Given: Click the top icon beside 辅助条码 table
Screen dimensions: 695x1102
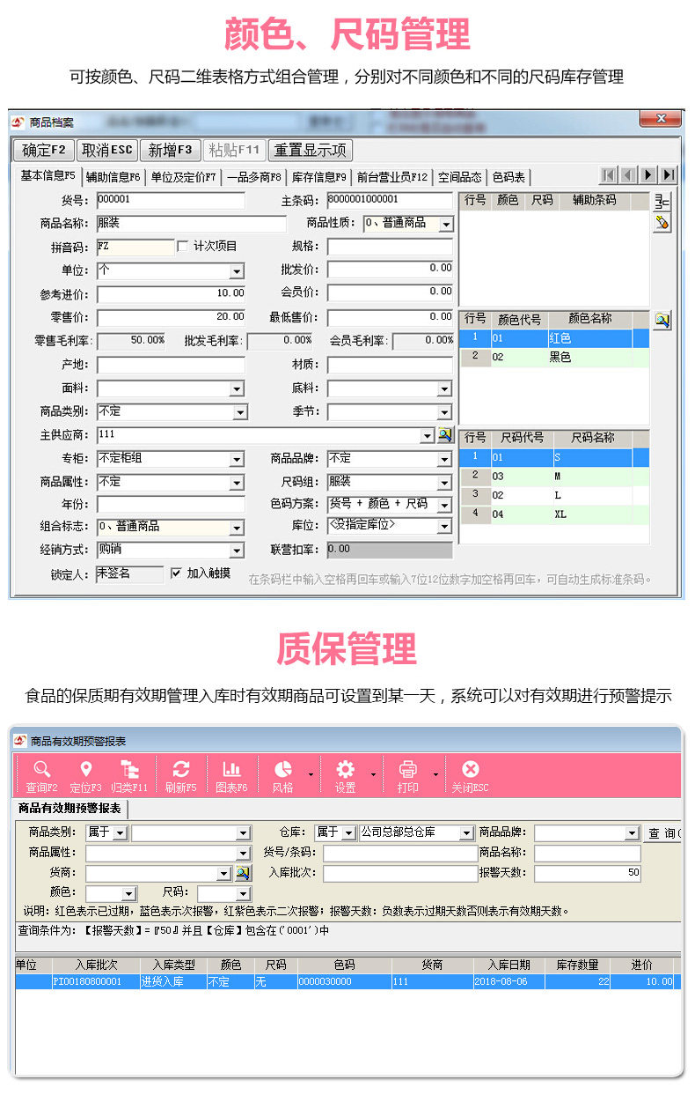Looking at the screenshot, I should click(662, 203).
